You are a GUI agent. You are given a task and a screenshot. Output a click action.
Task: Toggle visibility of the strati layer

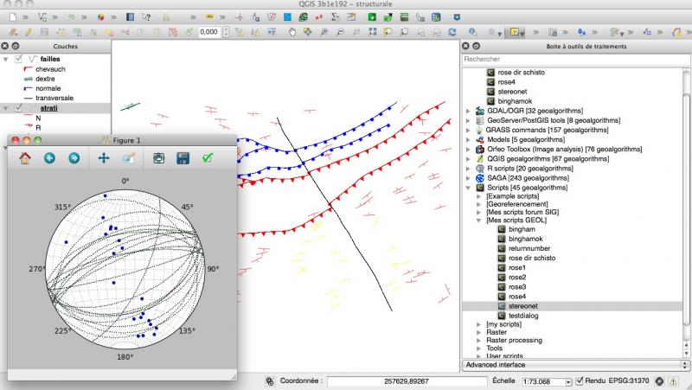[x=19, y=108]
